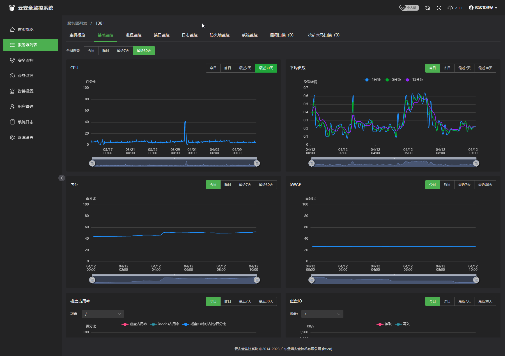This screenshot has height=356, width=505.
Task: Open 首页概览 home icon in sidebar
Action: [12, 29]
